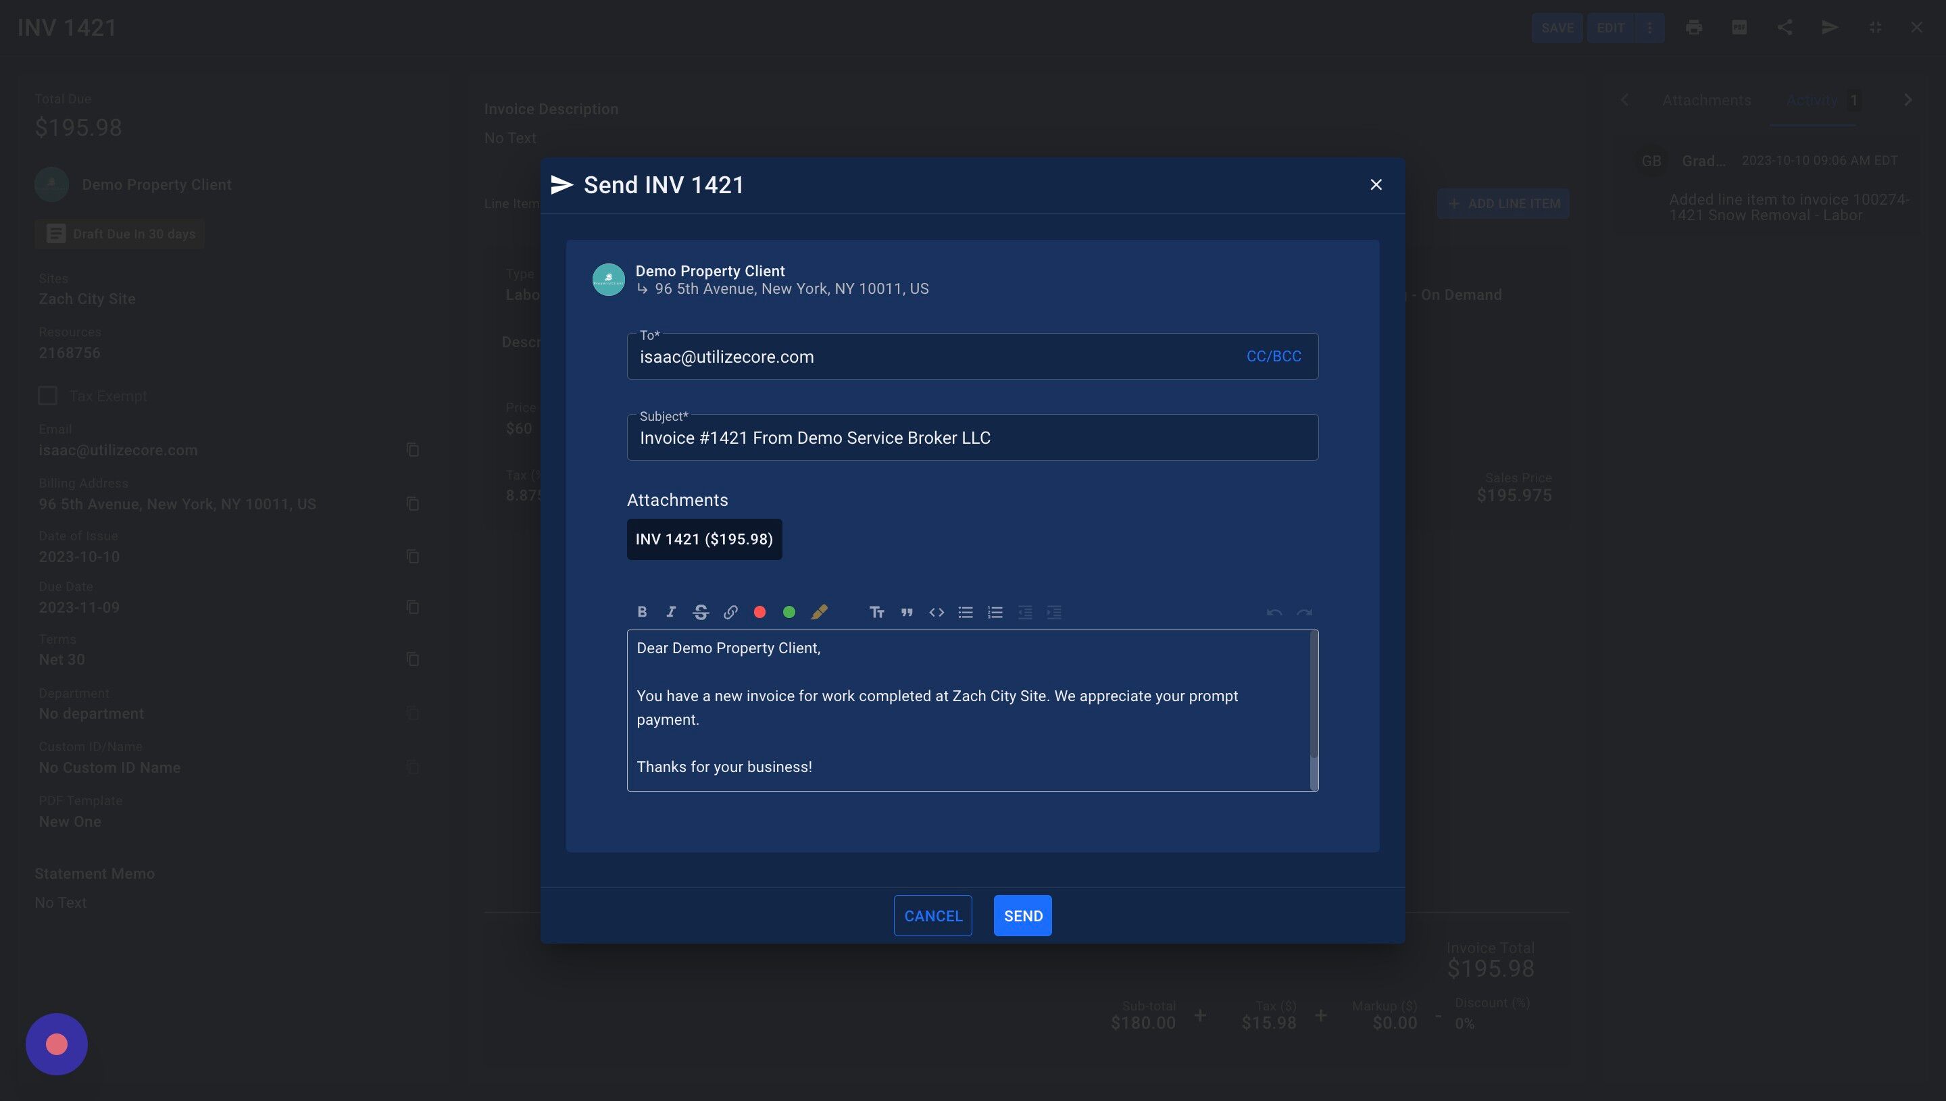This screenshot has height=1101, width=1946.
Task: Click the highlighter marker icon
Action: coord(818,612)
